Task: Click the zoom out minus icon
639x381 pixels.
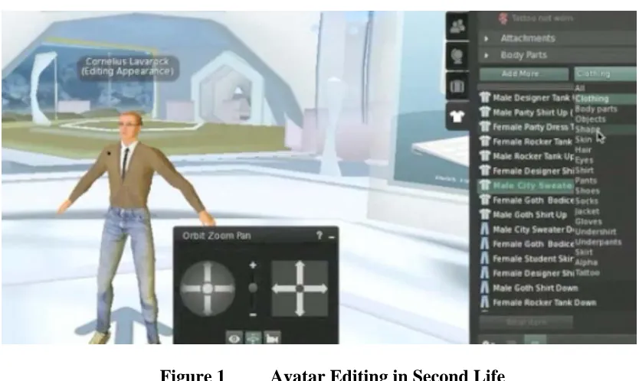Action: pos(253,314)
